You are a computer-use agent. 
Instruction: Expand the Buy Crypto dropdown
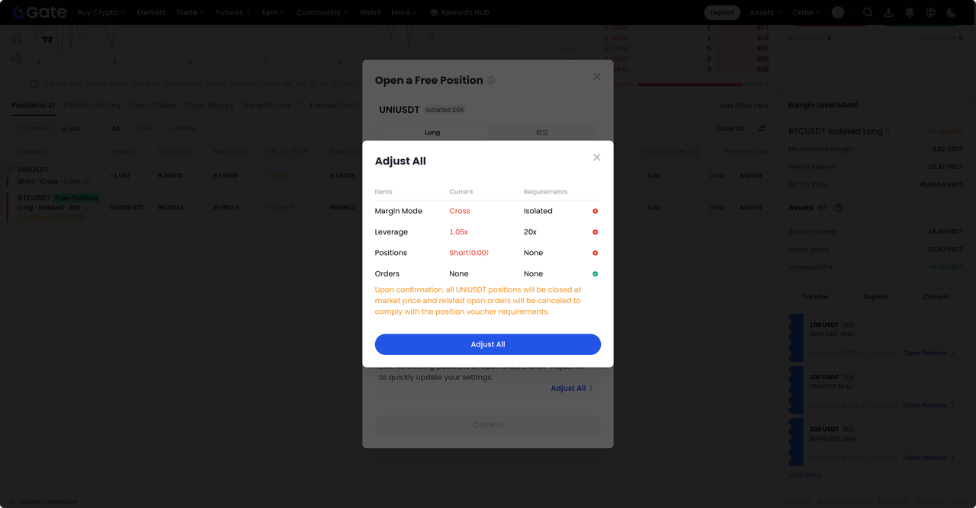pyautogui.click(x=101, y=12)
